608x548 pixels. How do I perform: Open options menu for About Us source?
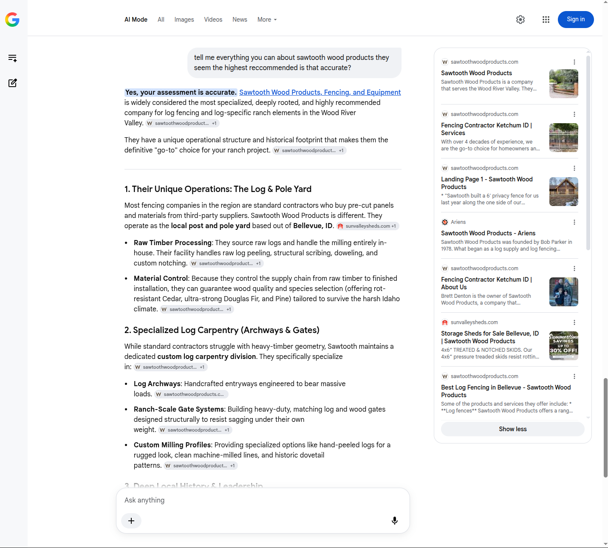point(574,268)
